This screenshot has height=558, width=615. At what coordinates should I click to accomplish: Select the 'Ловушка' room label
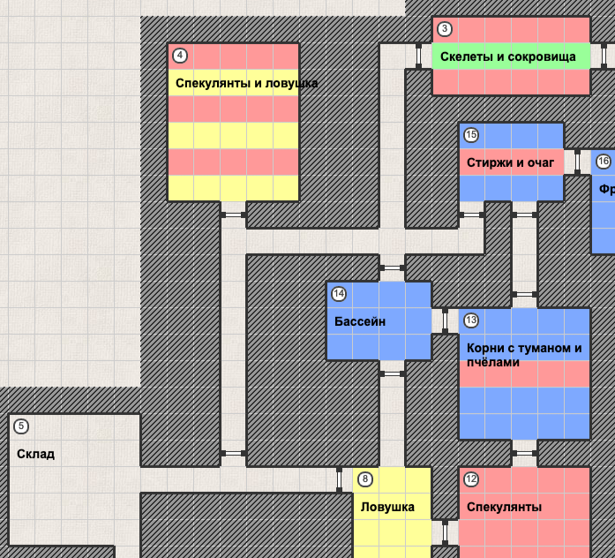coord(387,507)
